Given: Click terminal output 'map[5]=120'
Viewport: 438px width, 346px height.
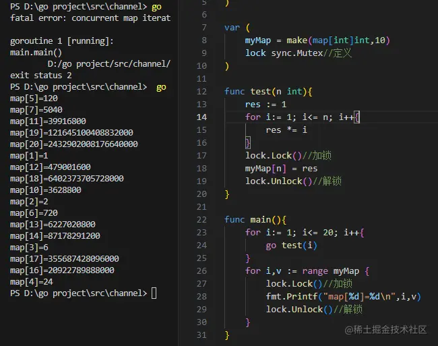Looking at the screenshot, I should pyautogui.click(x=34, y=98).
